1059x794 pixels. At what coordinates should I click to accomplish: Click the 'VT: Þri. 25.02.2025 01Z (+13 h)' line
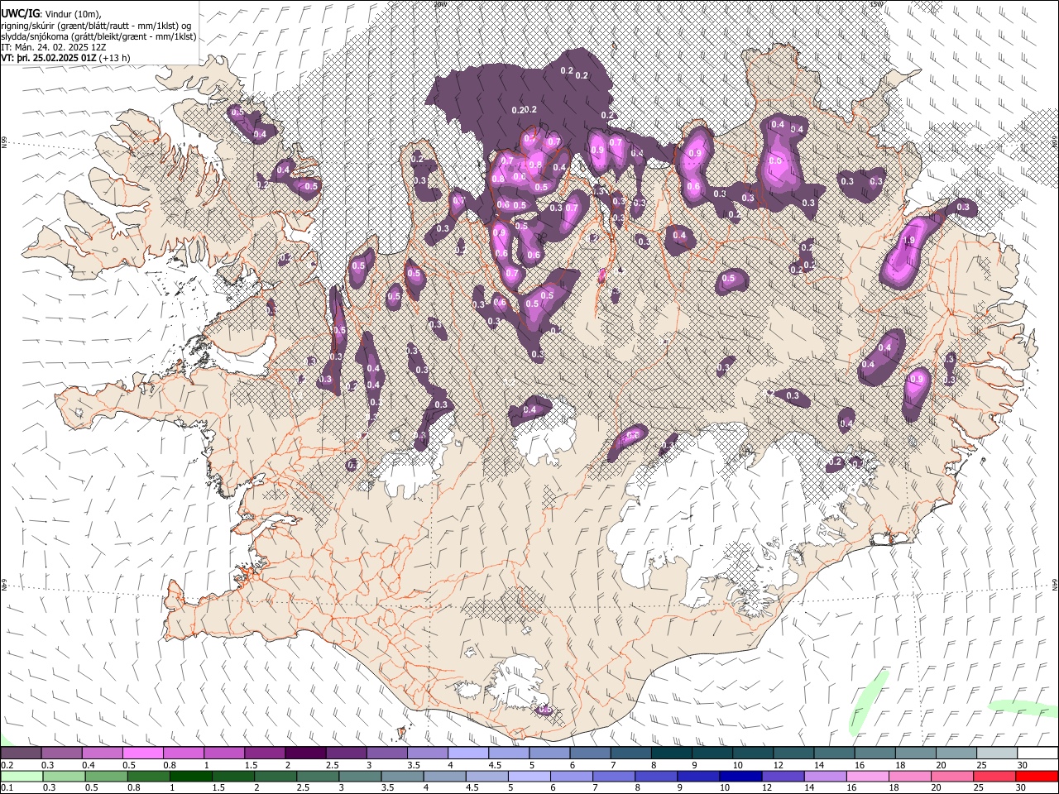pos(65,58)
